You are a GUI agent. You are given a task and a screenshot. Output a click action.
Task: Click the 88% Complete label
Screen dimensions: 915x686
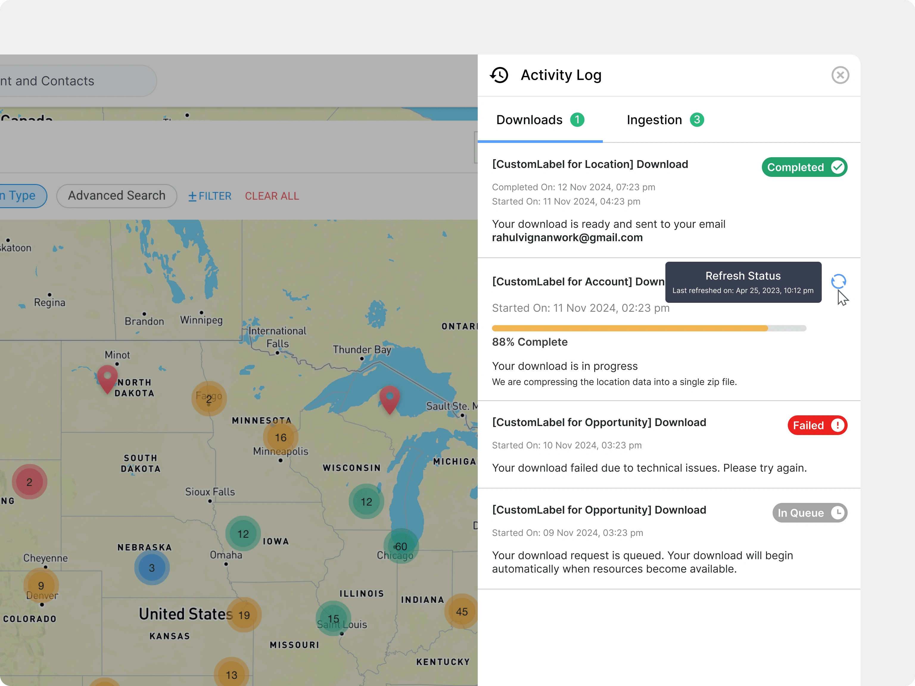click(x=530, y=342)
